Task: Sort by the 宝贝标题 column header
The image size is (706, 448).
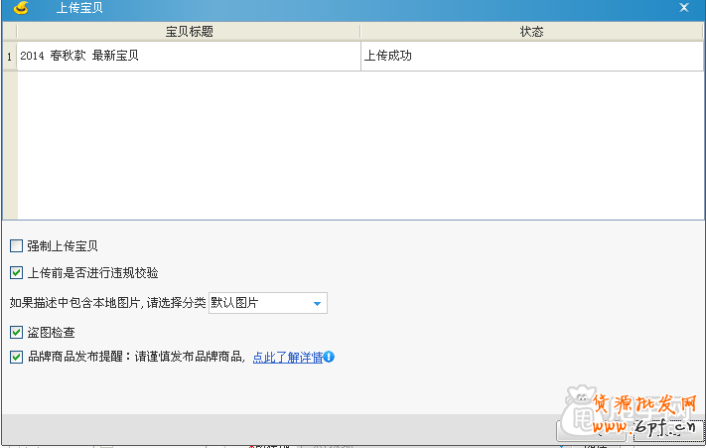Action: 189,32
